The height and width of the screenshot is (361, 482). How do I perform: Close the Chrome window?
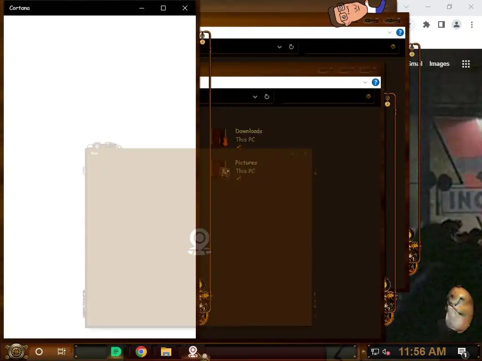[x=471, y=7]
